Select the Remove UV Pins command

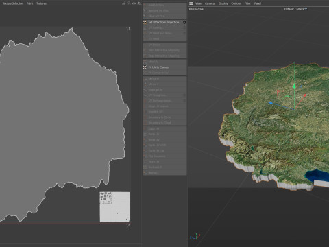pyautogui.click(x=164, y=10)
